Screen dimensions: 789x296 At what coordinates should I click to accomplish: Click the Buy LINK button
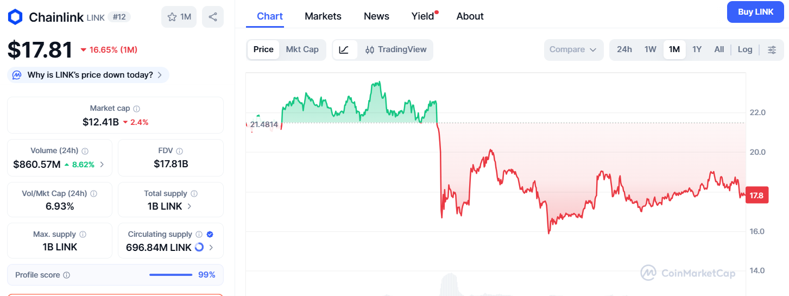click(x=755, y=12)
